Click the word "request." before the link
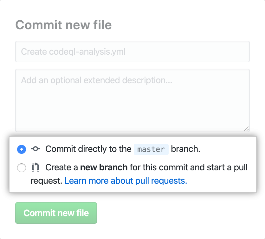 [46, 181]
